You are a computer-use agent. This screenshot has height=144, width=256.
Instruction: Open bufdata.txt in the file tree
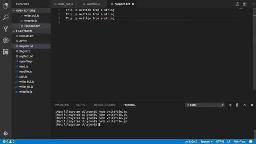31,36
